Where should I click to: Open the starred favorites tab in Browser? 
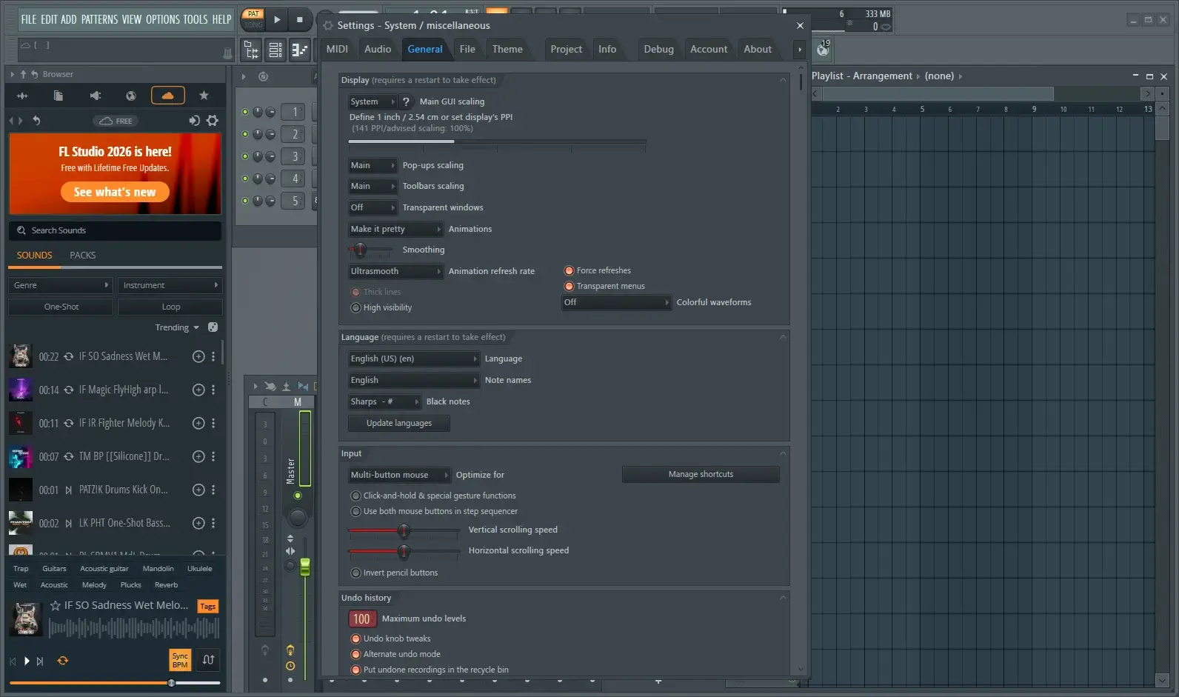(x=204, y=96)
